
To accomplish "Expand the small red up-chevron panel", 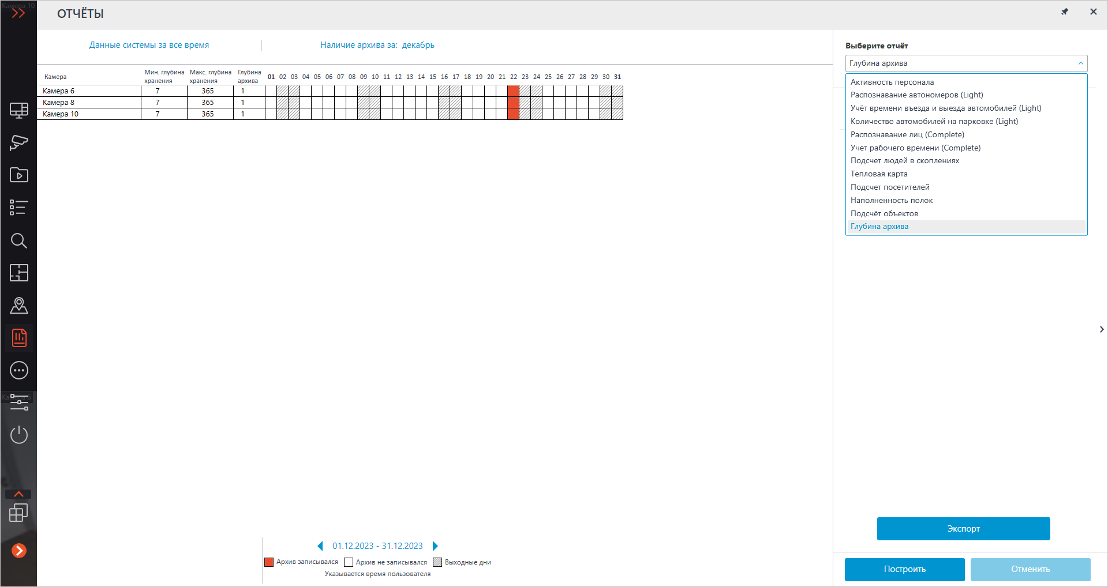I will pos(18,494).
